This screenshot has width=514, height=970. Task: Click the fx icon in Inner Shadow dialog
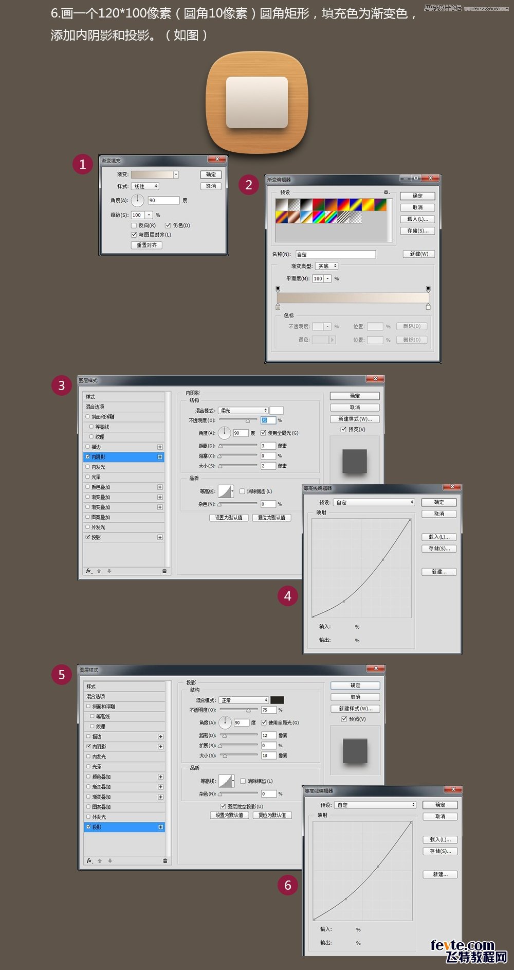[x=88, y=571]
